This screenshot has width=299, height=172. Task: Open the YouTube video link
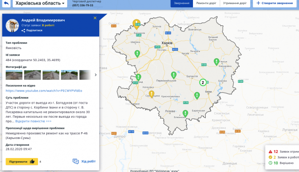(x=44, y=91)
